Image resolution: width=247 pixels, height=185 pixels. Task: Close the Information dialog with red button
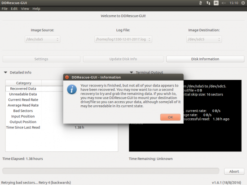pyautogui.click(x=67, y=77)
